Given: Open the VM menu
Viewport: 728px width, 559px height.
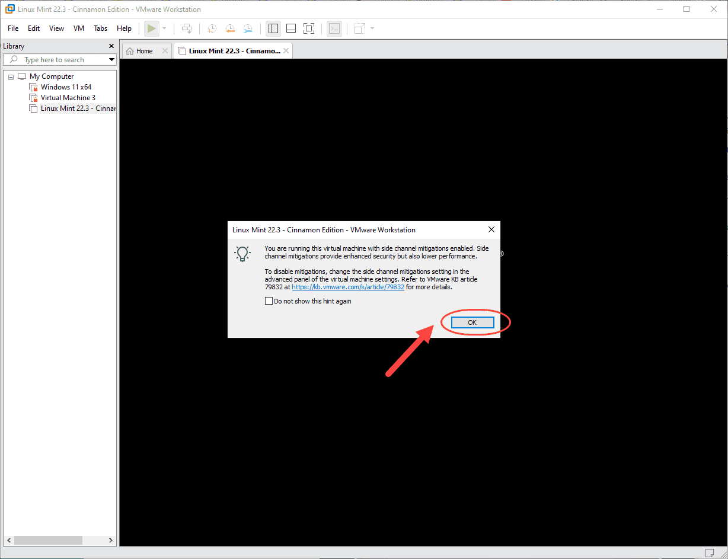Looking at the screenshot, I should point(79,28).
